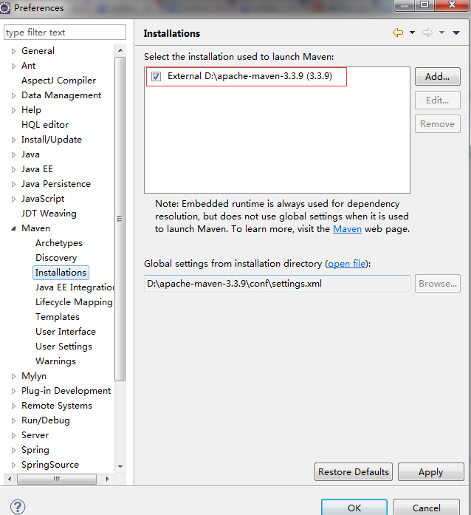Open Maven Discovery page
The width and height of the screenshot is (471, 515).
pos(56,258)
